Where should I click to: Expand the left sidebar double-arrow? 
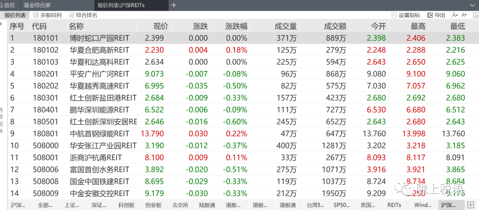1,23
